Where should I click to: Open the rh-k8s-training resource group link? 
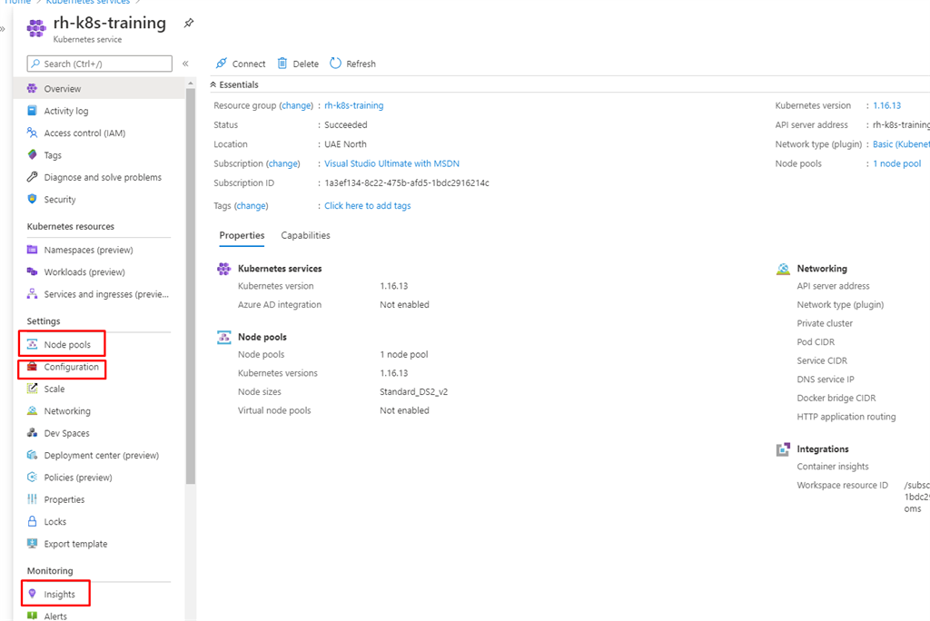(353, 105)
